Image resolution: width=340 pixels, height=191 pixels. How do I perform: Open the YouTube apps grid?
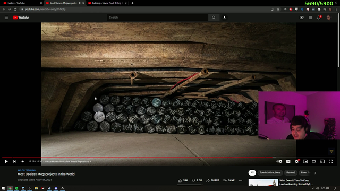click(310, 18)
